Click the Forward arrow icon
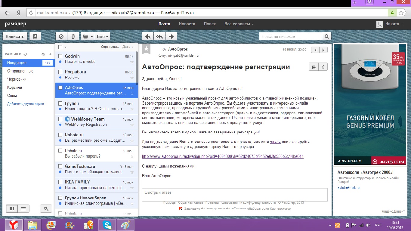 171,36
